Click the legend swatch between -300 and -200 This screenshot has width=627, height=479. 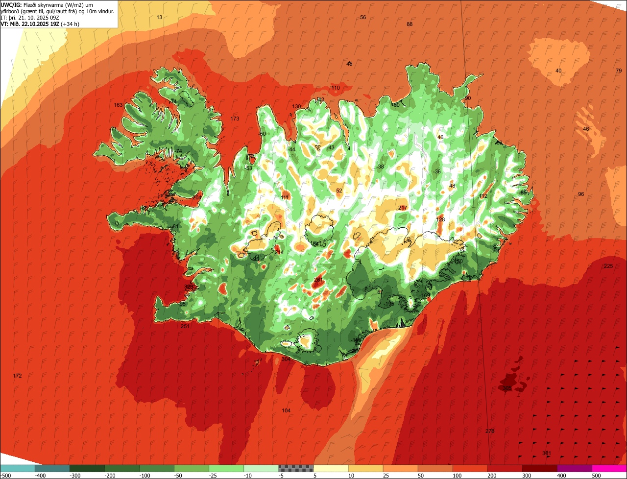pos(87,468)
